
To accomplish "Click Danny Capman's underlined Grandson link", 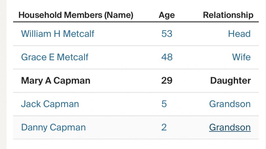I will (230, 128).
